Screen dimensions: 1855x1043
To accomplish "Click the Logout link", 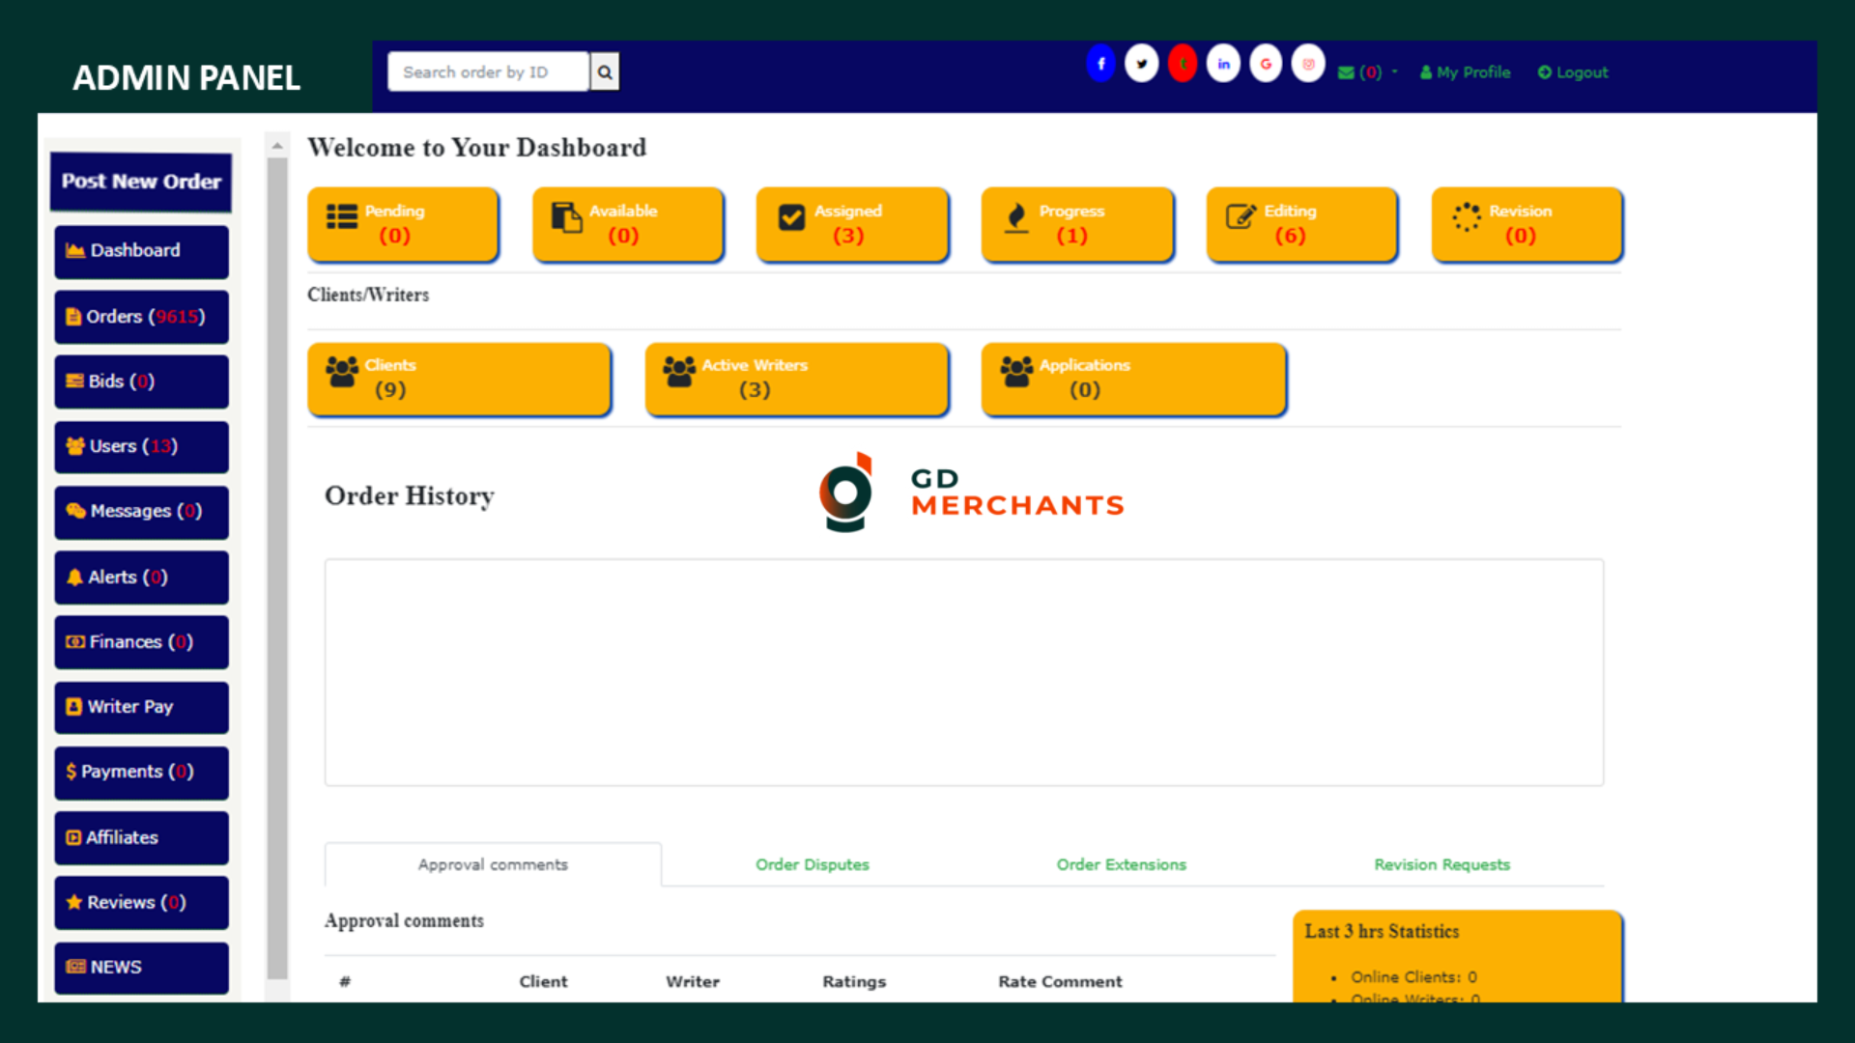I will coord(1573,72).
